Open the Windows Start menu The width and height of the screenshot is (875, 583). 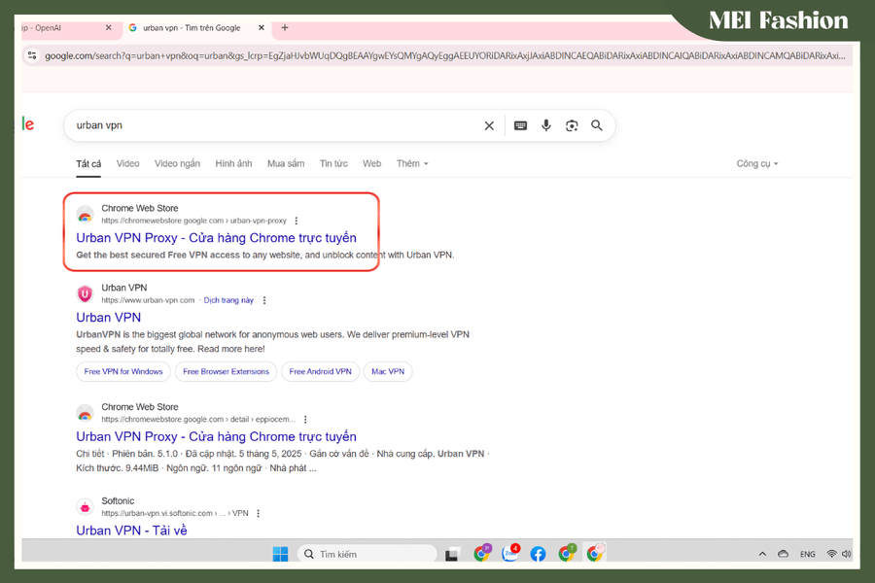[280, 554]
